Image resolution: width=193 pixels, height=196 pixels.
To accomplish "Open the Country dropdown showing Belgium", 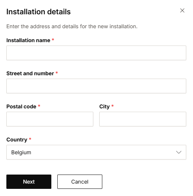I will point(96,152).
